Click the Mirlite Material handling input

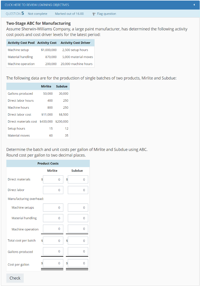[x=53, y=218]
